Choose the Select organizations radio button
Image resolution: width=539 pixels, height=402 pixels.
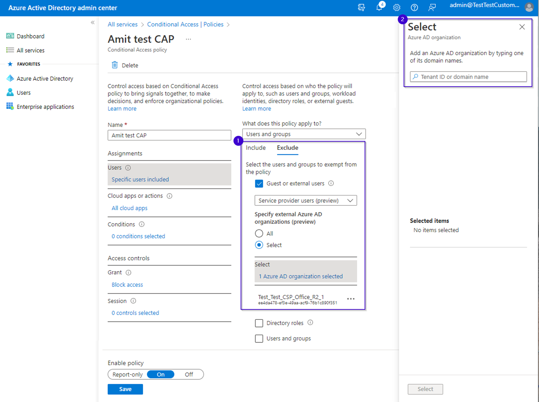(x=259, y=245)
